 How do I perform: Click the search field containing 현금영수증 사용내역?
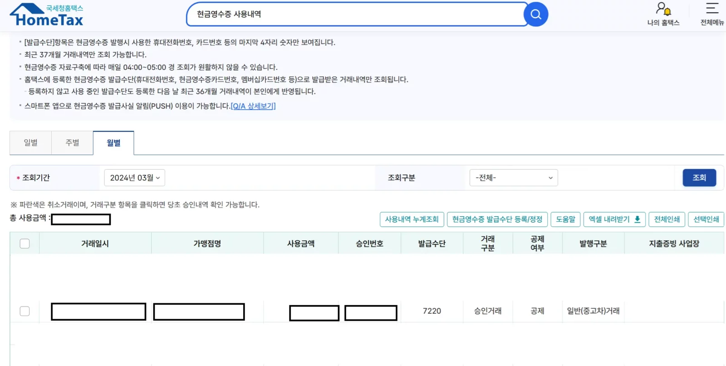(356, 15)
